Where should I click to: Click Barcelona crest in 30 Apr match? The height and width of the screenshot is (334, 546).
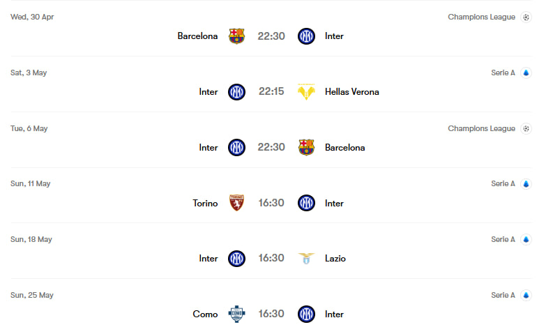click(x=236, y=36)
